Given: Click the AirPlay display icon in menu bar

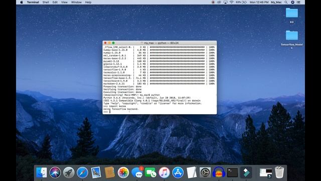Looking at the screenshot, I should [225, 2].
